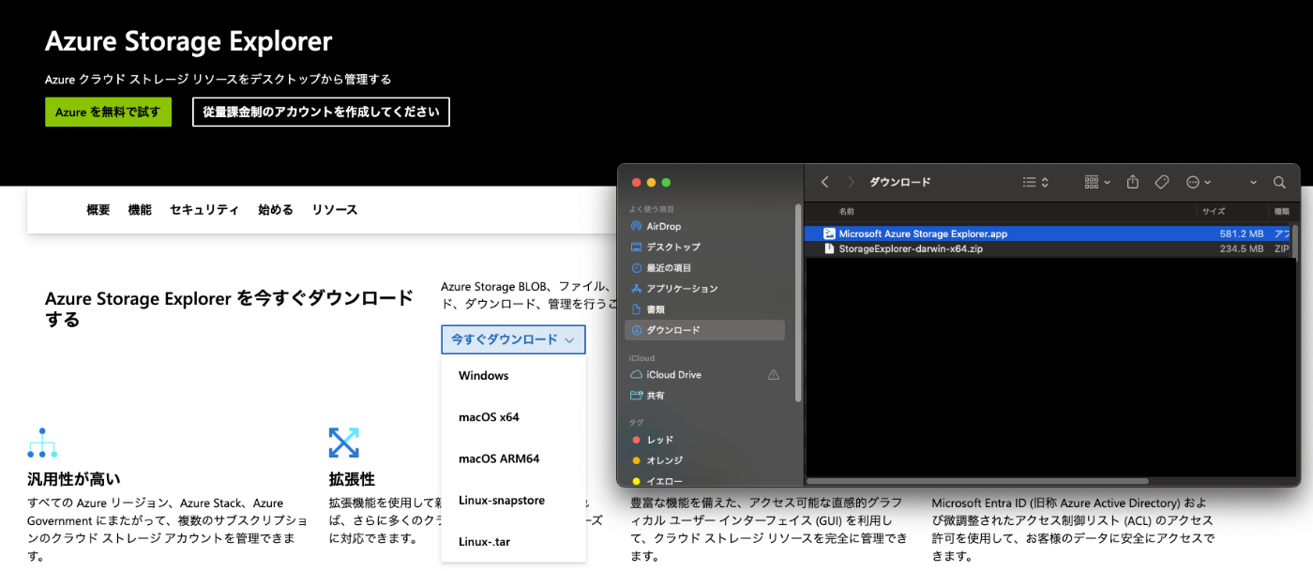Choose Windows download option
The image size is (1313, 571).
tap(513, 376)
